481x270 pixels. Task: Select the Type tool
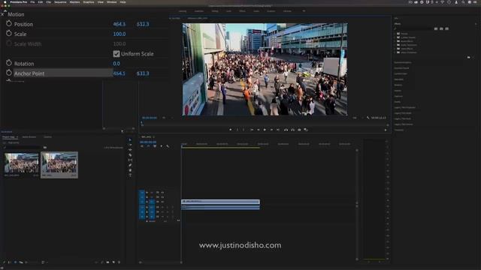tap(130, 175)
